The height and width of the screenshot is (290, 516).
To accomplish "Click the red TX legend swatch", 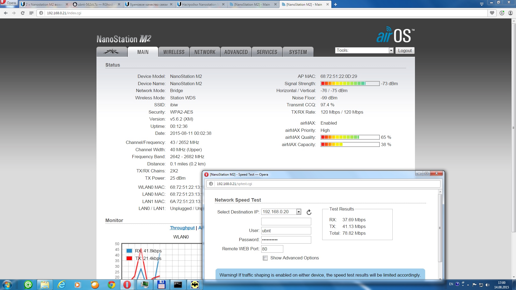I will (129, 258).
